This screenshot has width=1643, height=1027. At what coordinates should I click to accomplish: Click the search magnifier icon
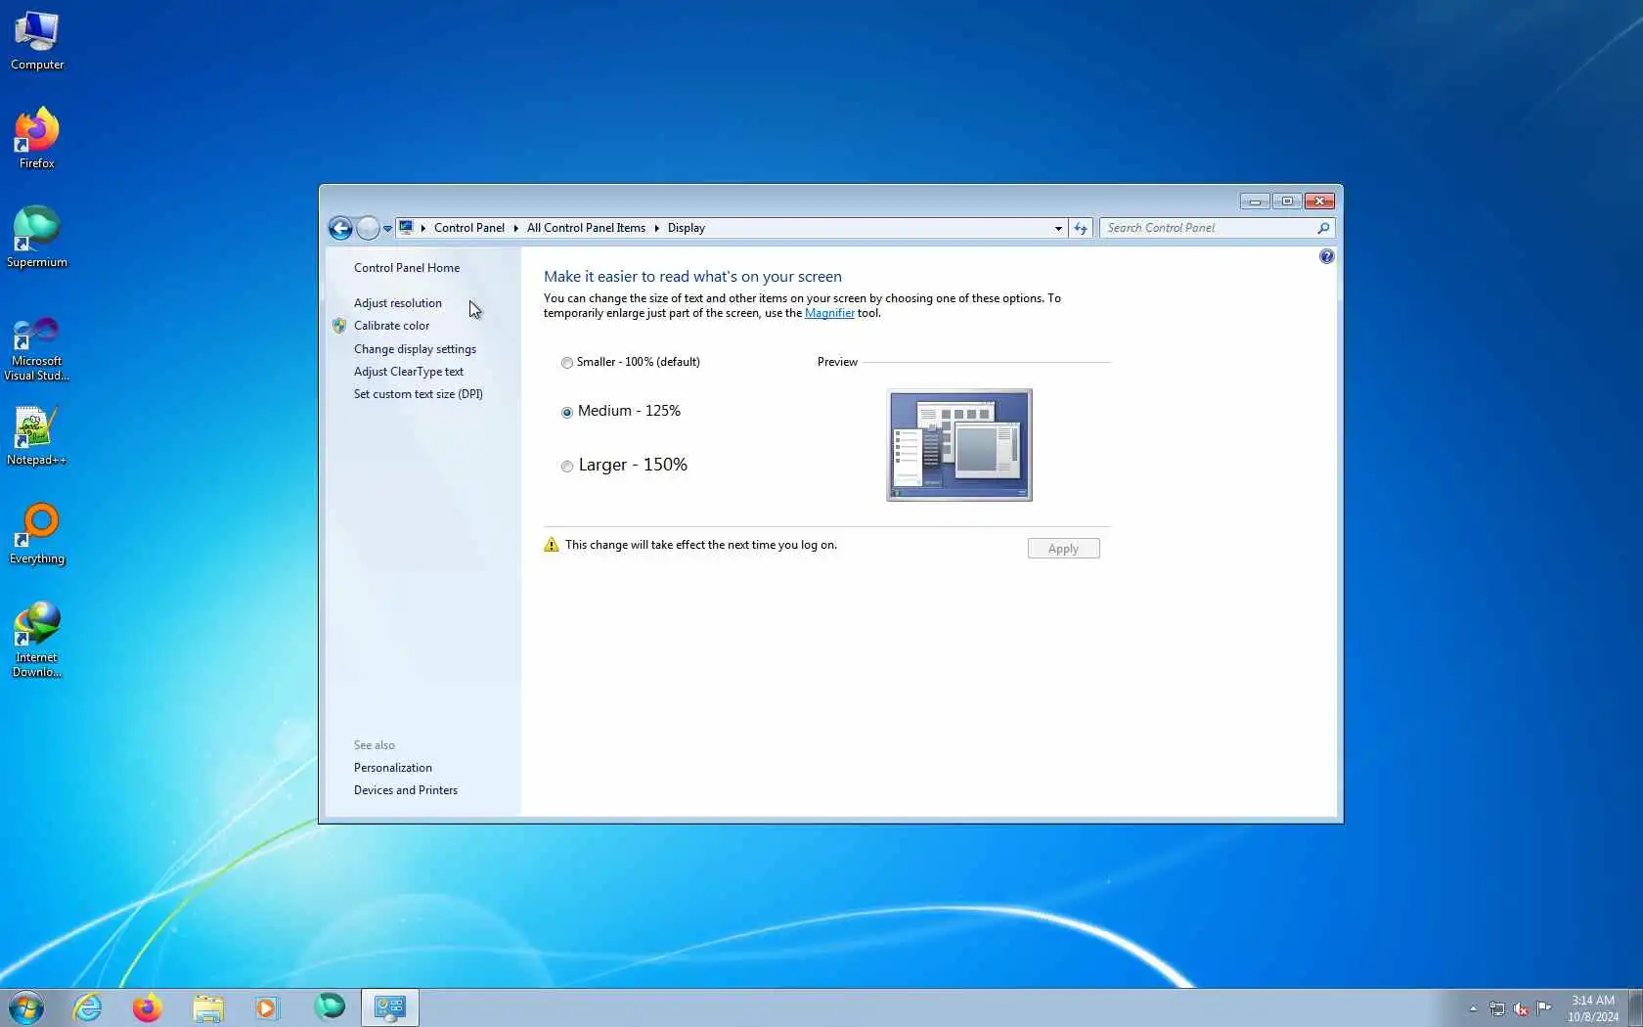1324,228
